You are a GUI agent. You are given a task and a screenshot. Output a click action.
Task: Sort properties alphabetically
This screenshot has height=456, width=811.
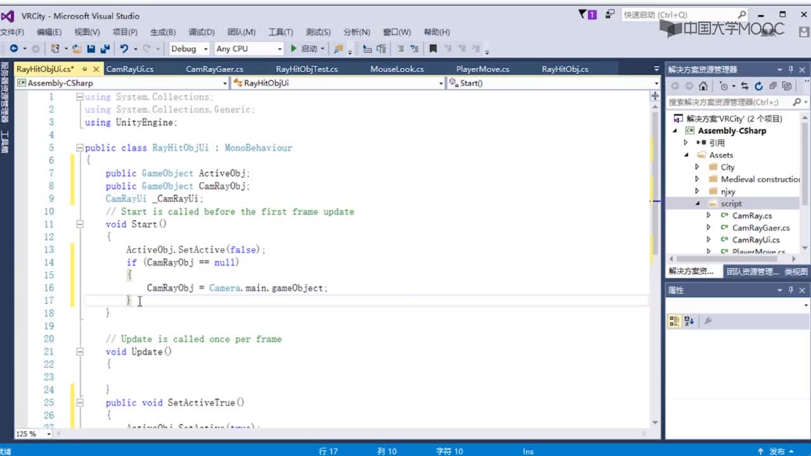(690, 321)
